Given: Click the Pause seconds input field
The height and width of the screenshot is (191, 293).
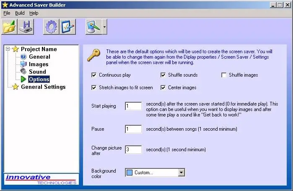Looking at the screenshot, I should coord(133,129).
